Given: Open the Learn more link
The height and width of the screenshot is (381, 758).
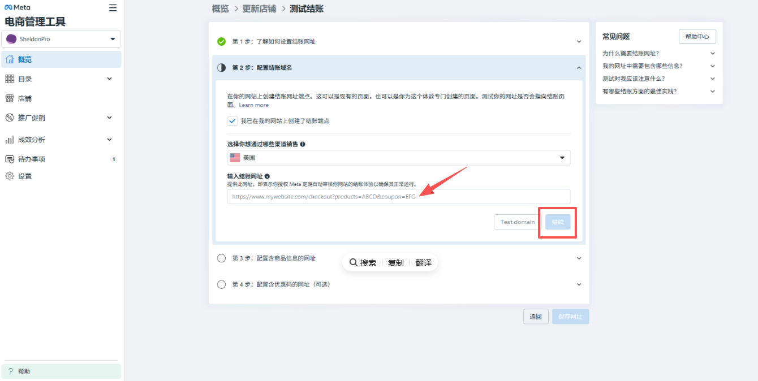Looking at the screenshot, I should point(253,105).
